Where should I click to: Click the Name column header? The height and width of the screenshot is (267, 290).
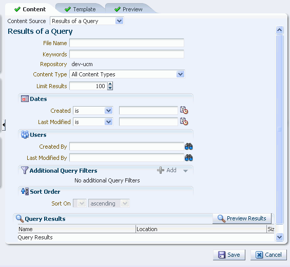point(77,229)
